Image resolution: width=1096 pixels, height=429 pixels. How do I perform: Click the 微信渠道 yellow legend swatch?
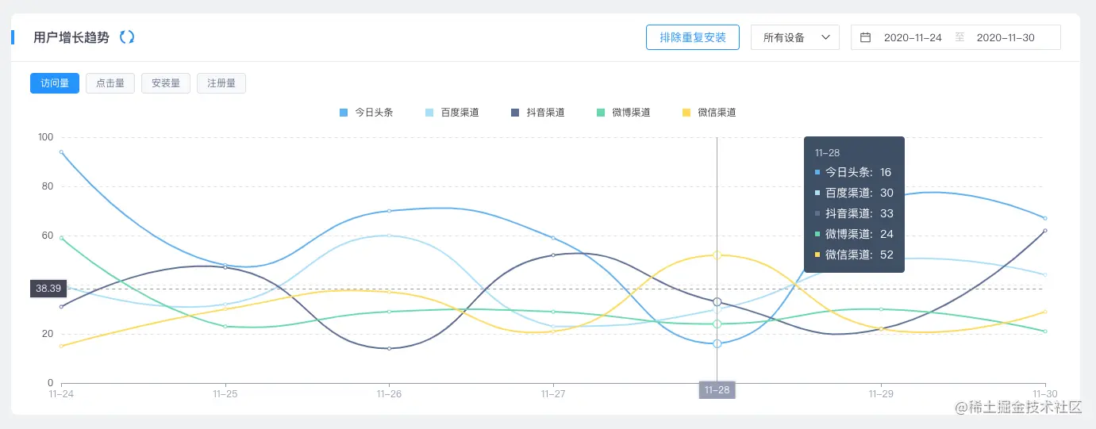pyautogui.click(x=686, y=113)
